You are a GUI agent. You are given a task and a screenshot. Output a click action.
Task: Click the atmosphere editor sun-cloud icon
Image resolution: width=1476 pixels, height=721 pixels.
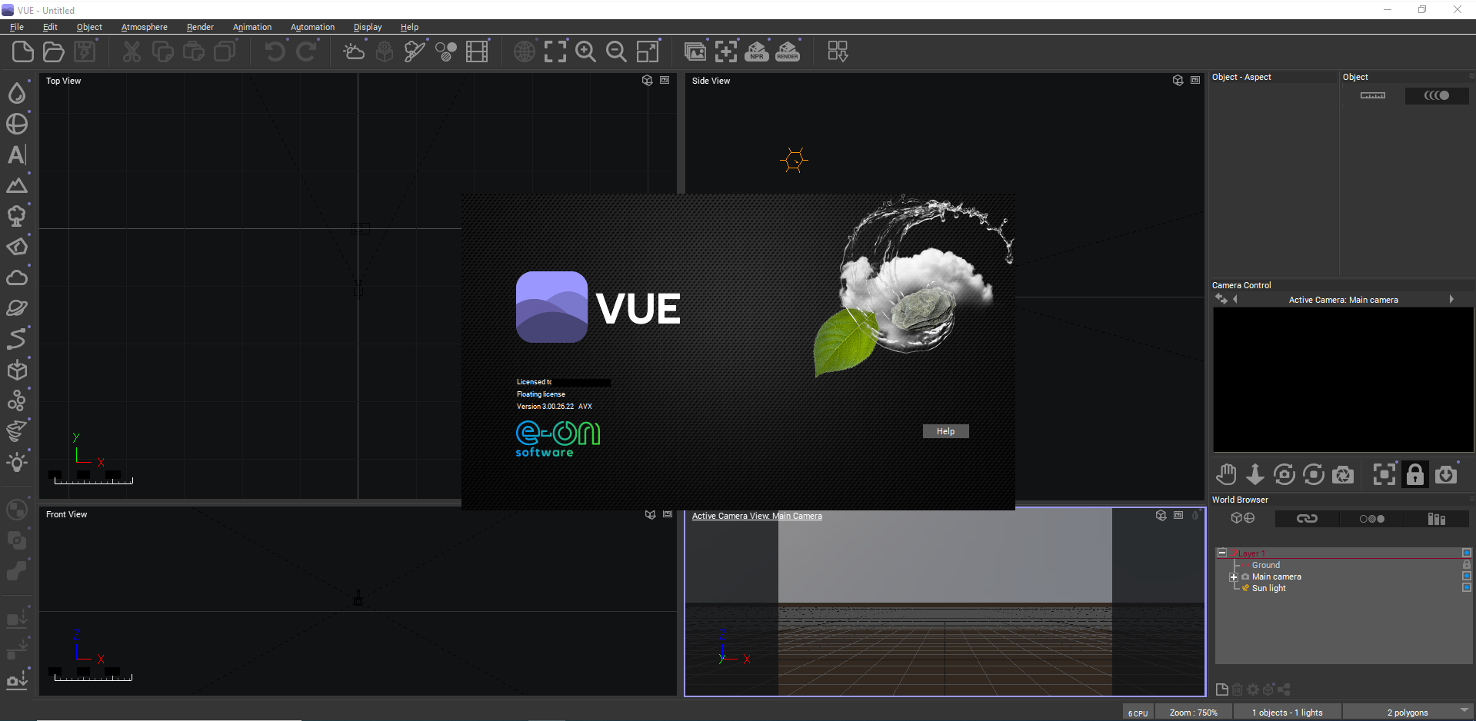click(354, 51)
